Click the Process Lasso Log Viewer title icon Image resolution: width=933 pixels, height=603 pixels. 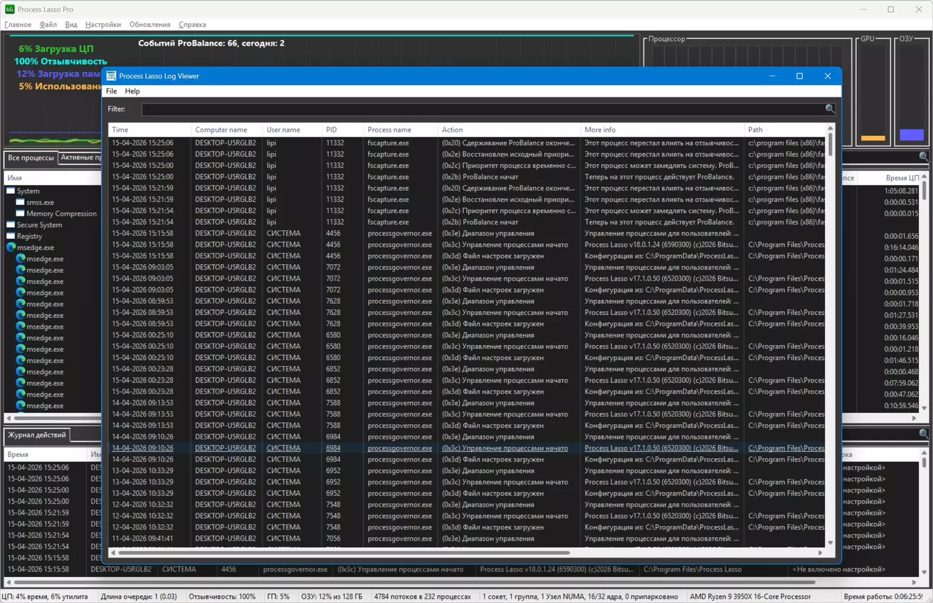pos(111,76)
